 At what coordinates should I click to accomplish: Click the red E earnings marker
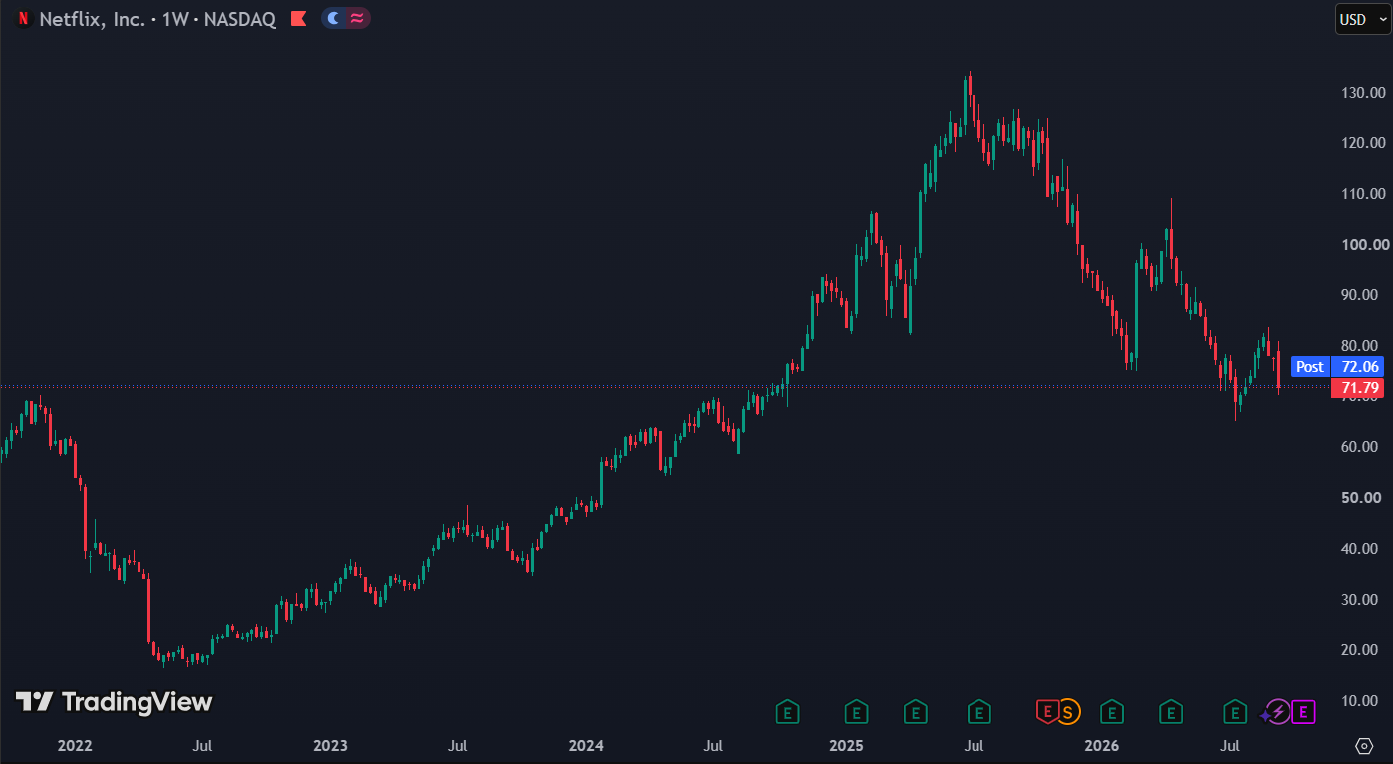click(x=1046, y=711)
